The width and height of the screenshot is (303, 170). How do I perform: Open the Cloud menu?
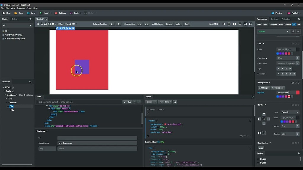pos(29,8)
